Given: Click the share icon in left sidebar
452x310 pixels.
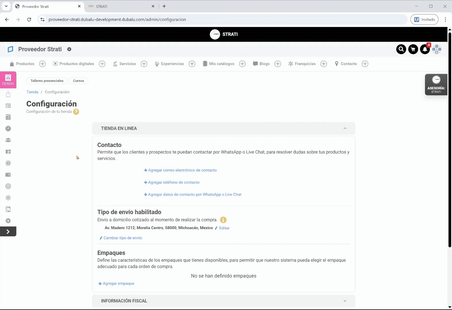Looking at the screenshot, I should [x=8, y=94].
